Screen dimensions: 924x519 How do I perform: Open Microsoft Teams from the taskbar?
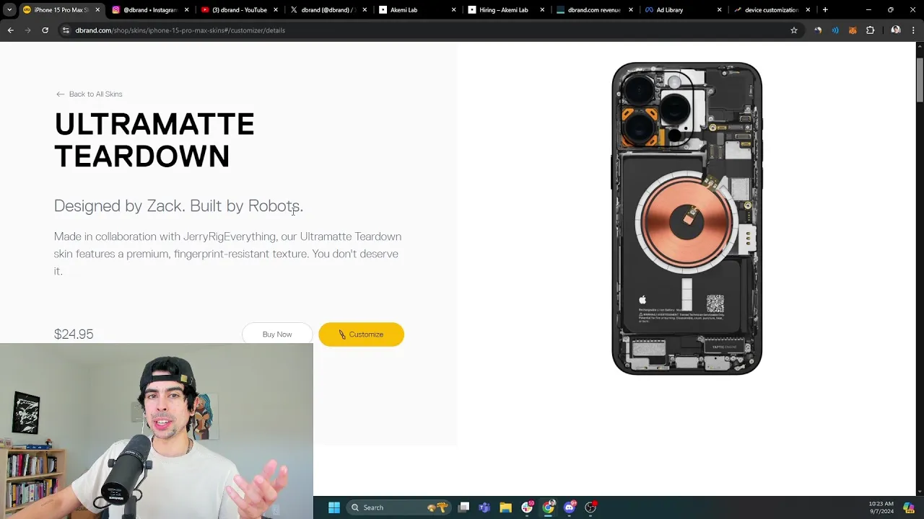[484, 507]
